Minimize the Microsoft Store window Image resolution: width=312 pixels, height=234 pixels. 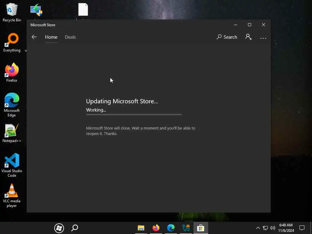coord(236,25)
